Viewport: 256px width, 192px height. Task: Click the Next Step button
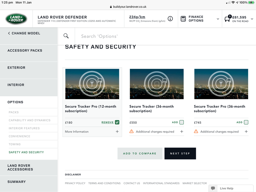[180, 154]
